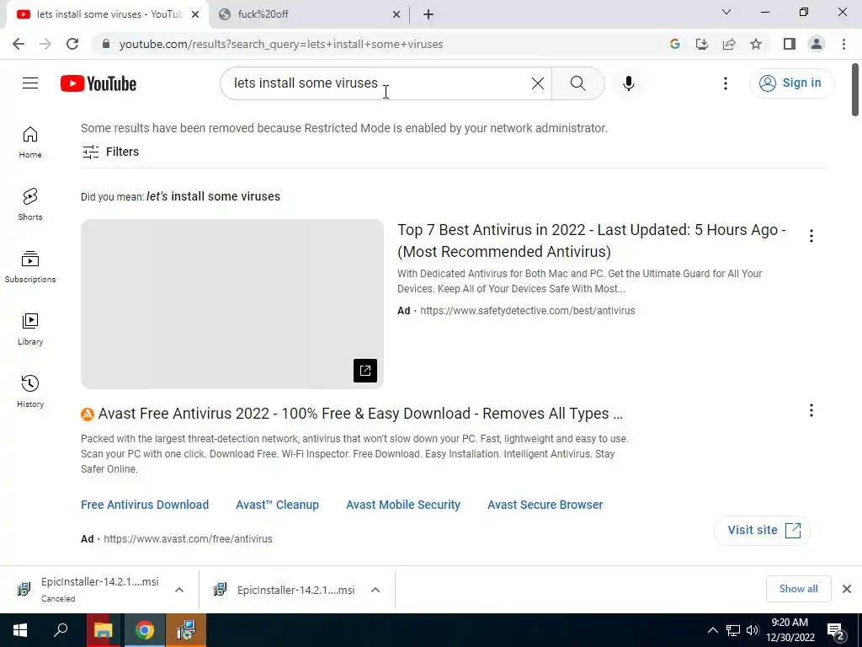The height and width of the screenshot is (647, 862).
Task: Open network status in system tray
Action: click(x=733, y=630)
